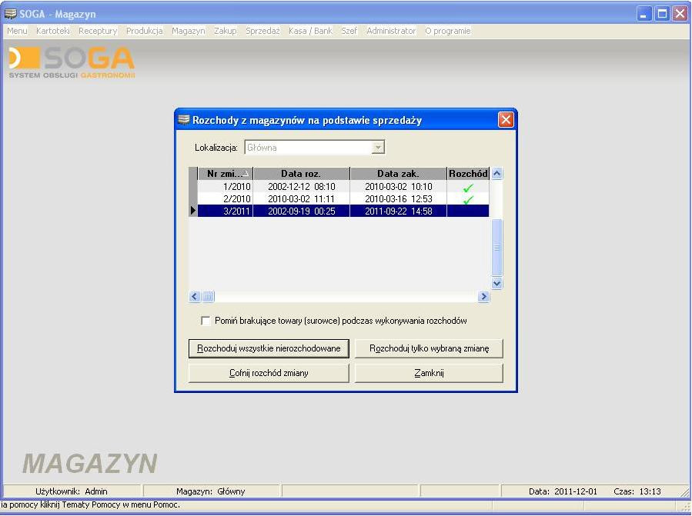The height and width of the screenshot is (516, 692).
Task: Click Rozchoduj wszystkie nierozchodowane button
Action: (269, 348)
